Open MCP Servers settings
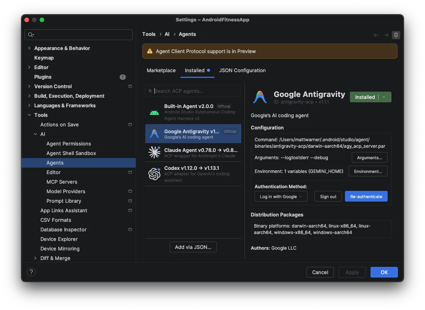425x310 pixels. (62, 182)
